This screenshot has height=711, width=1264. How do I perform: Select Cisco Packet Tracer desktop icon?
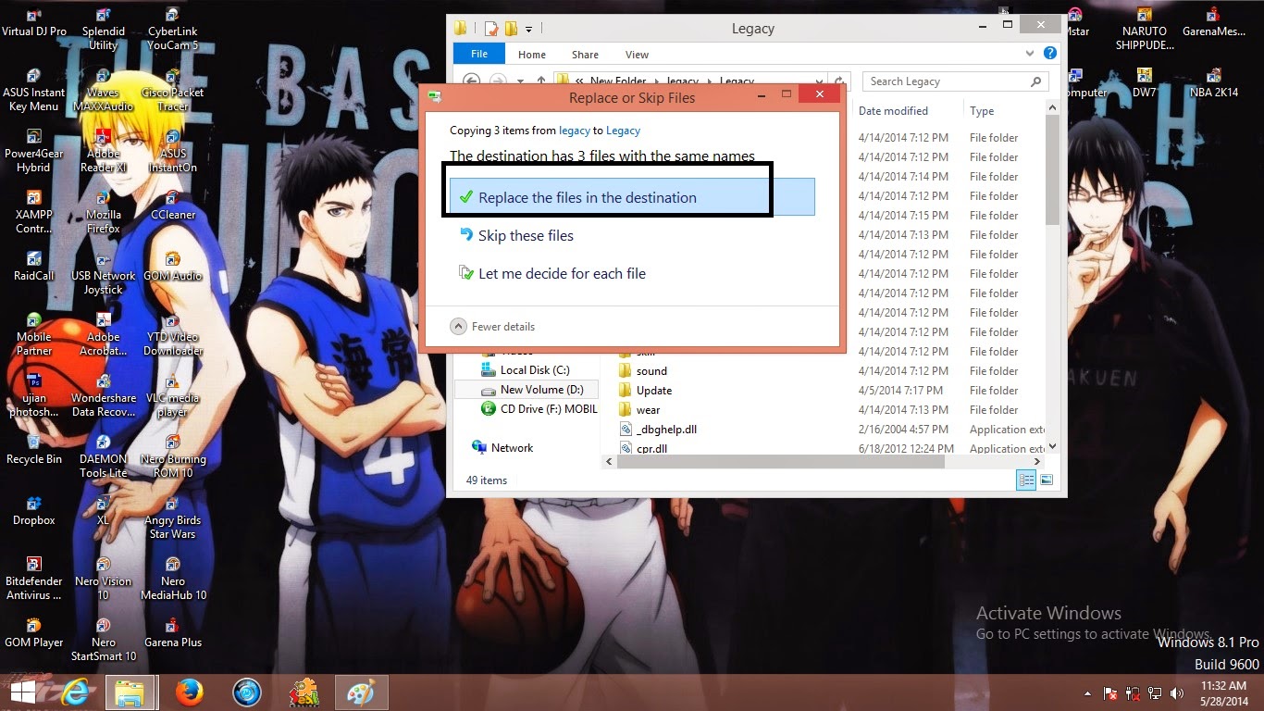(173, 91)
